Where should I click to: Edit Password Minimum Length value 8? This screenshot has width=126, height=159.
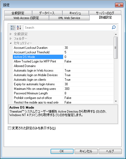point(88,93)
